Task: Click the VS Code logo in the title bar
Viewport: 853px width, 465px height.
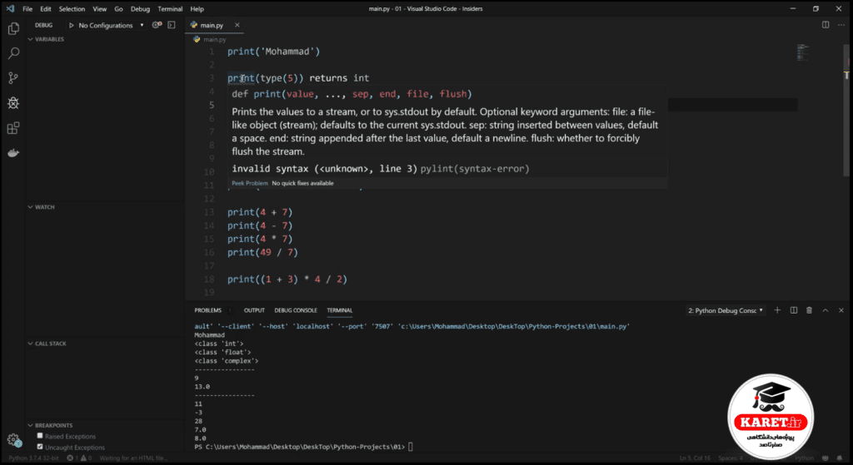Action: click(x=10, y=8)
